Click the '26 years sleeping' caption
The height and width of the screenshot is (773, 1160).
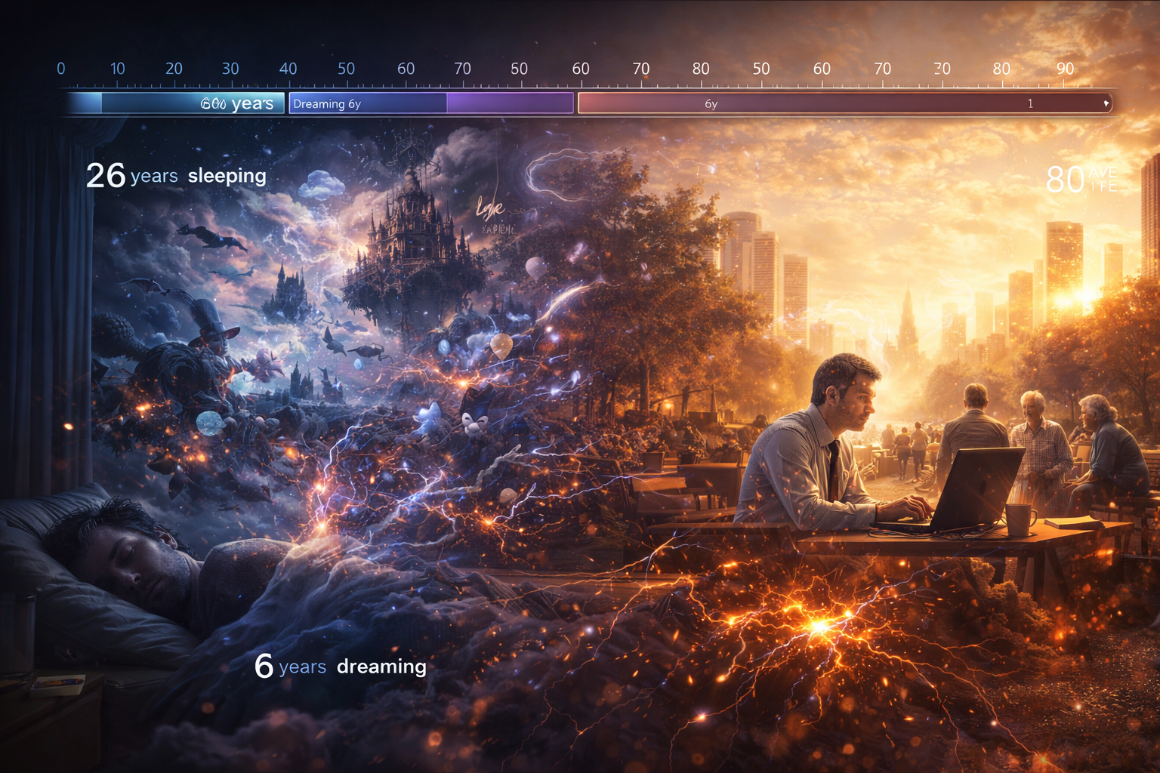[176, 176]
